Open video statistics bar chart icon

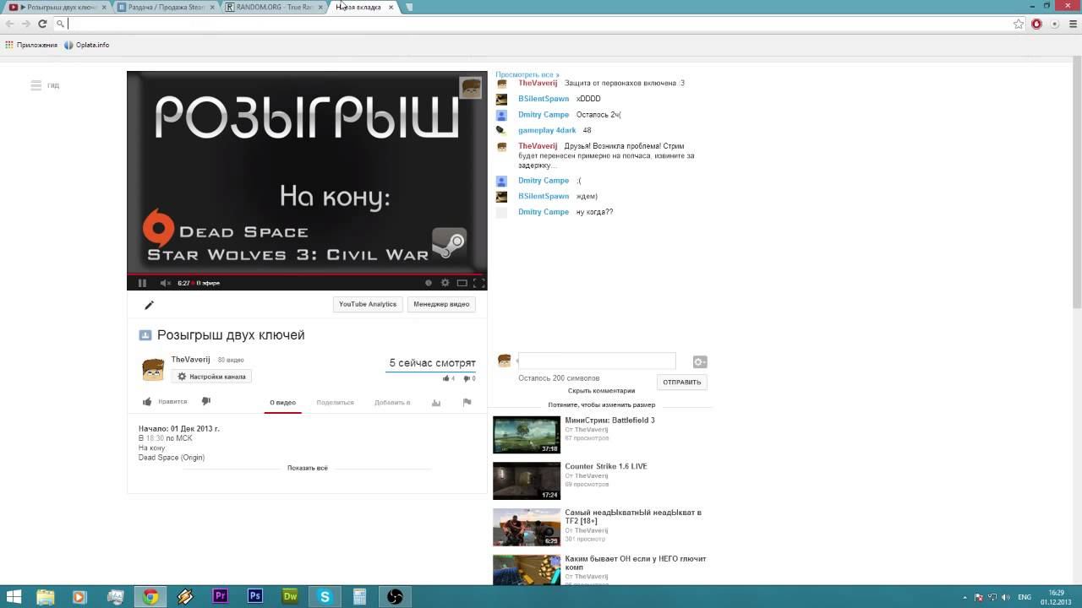click(436, 403)
